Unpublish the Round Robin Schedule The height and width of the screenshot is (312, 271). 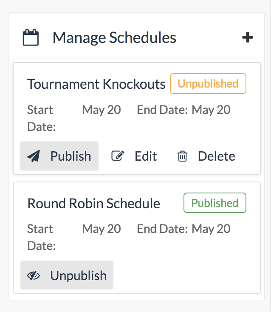pyautogui.click(x=67, y=275)
